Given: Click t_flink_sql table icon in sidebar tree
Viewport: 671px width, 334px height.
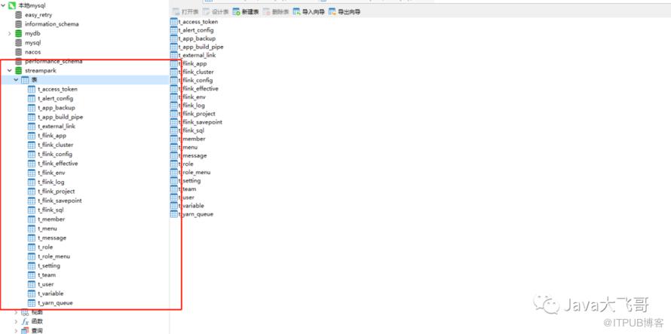Looking at the screenshot, I should 32,210.
